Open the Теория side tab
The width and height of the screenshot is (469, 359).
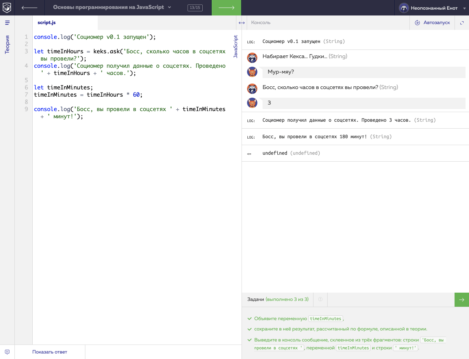click(7, 44)
